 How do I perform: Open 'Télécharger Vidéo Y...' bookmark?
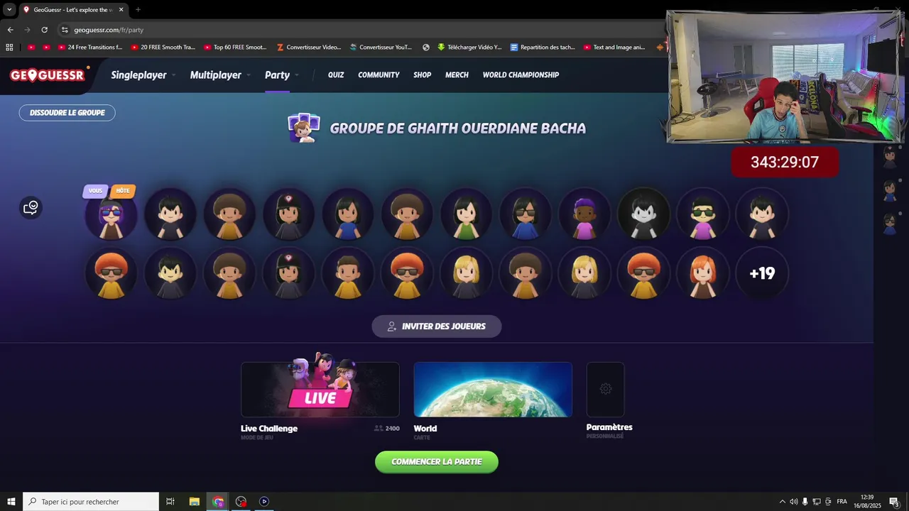pos(470,48)
